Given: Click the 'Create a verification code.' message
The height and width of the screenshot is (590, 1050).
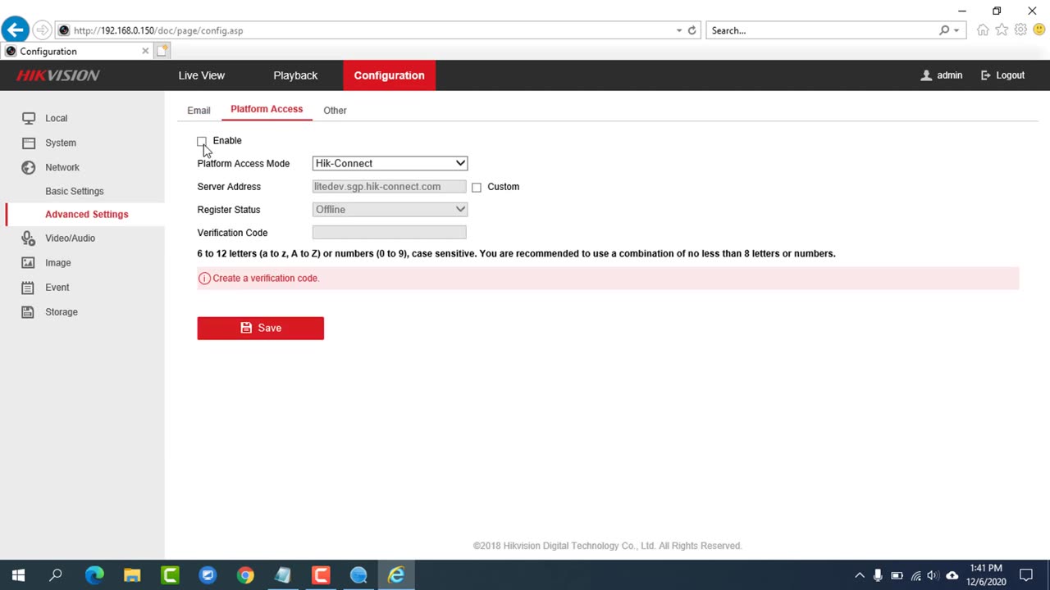Looking at the screenshot, I should [266, 279].
